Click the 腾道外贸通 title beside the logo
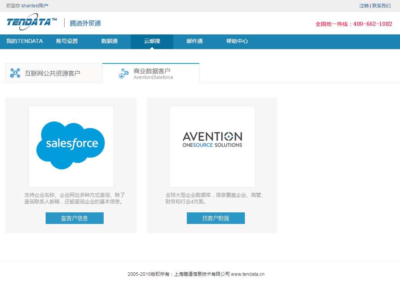 (85, 23)
